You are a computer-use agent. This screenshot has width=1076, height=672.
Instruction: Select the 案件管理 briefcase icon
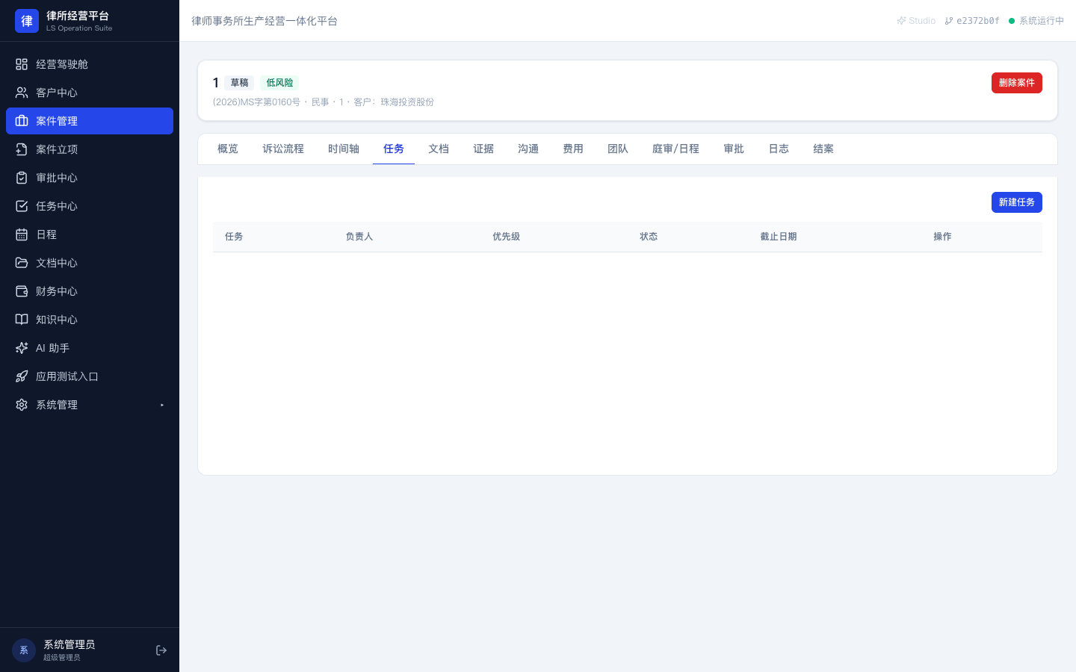[x=22, y=121]
